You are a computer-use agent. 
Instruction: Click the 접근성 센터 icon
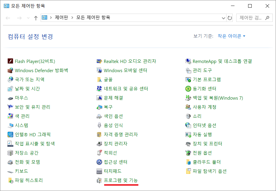[x=99, y=162]
